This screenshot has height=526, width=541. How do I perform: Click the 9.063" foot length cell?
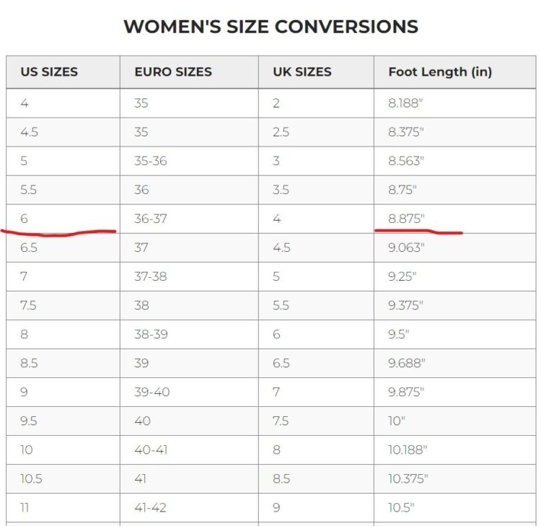tap(406, 247)
